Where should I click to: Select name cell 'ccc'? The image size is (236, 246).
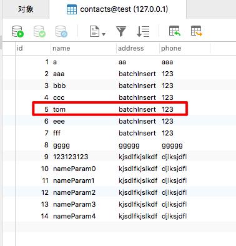pos(59,97)
